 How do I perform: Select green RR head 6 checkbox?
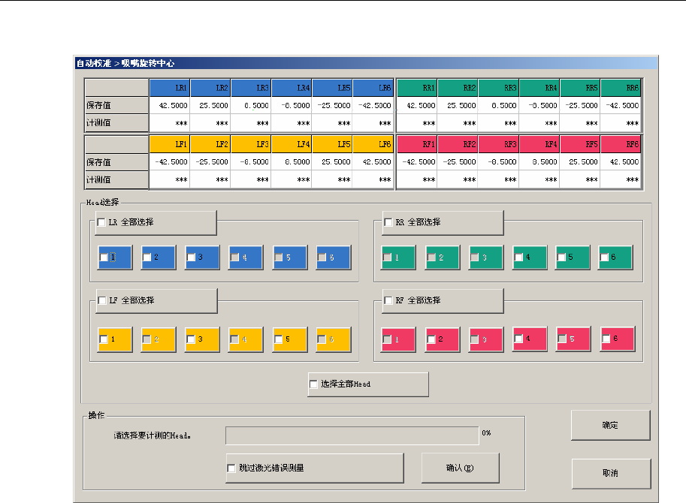tap(604, 258)
